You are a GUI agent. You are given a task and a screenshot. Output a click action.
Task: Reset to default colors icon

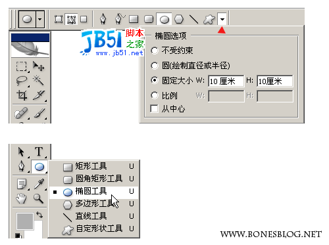(x=18, y=236)
